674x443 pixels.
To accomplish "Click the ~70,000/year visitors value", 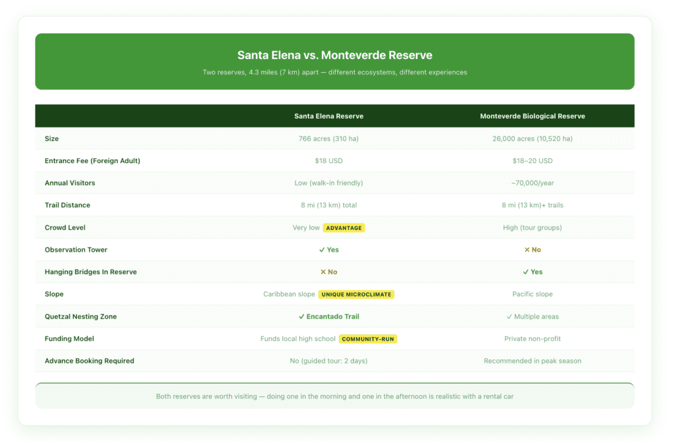I will (x=532, y=183).
